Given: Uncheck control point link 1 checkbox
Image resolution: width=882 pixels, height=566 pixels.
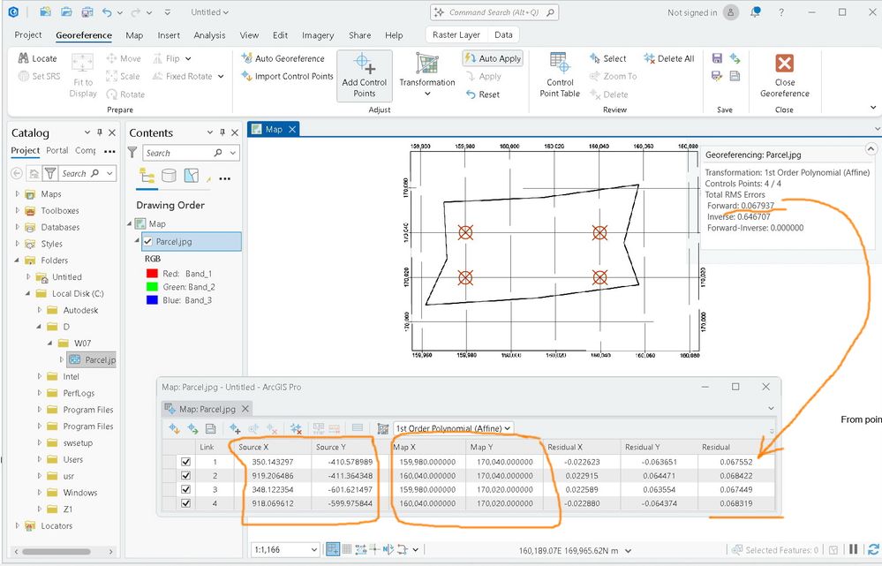Looking at the screenshot, I should pos(186,462).
